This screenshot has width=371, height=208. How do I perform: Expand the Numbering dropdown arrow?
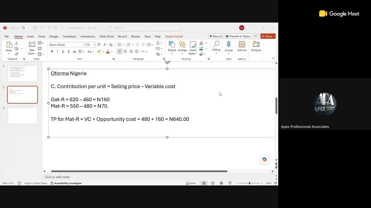point(133,44)
